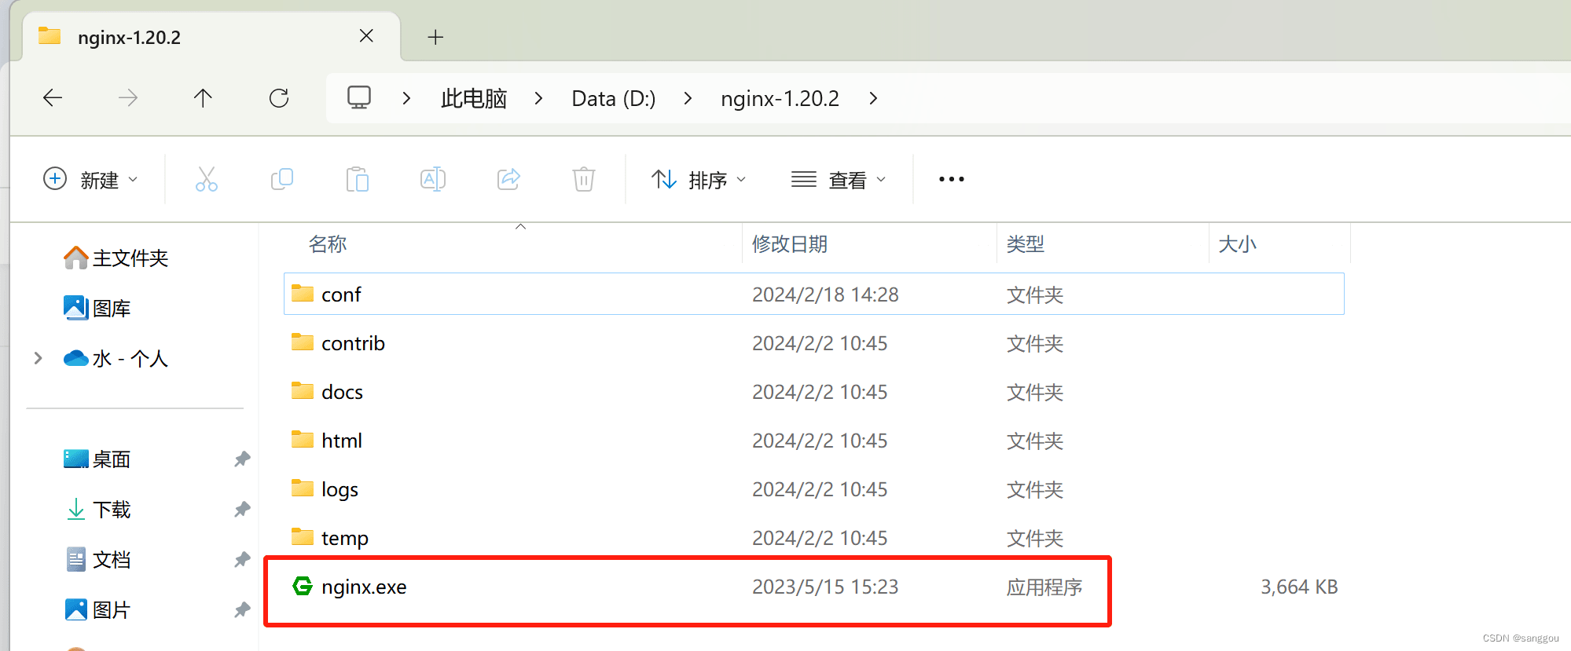Click nginx-1.20.2 in the address breadcrumb
Viewport: 1571px width, 651px height.
click(x=780, y=98)
